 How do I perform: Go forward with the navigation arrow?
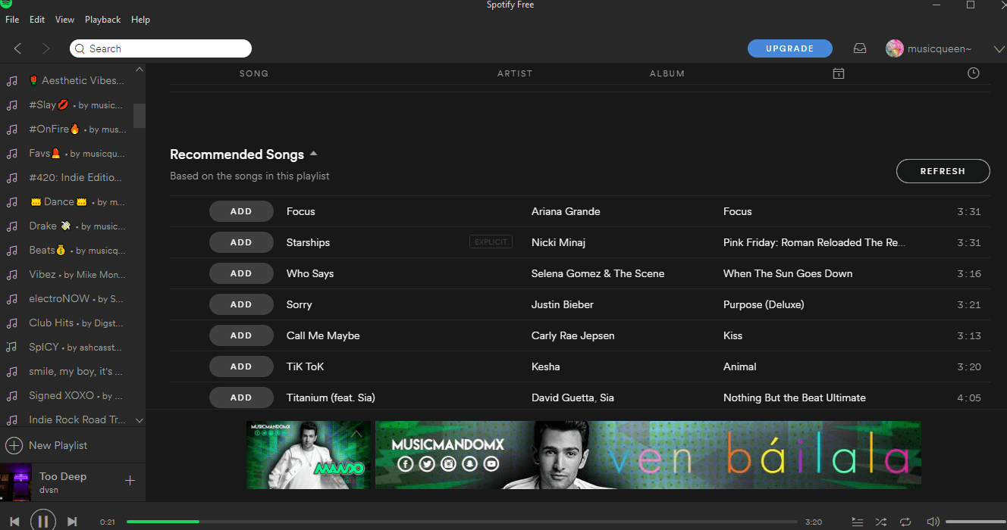click(x=45, y=48)
